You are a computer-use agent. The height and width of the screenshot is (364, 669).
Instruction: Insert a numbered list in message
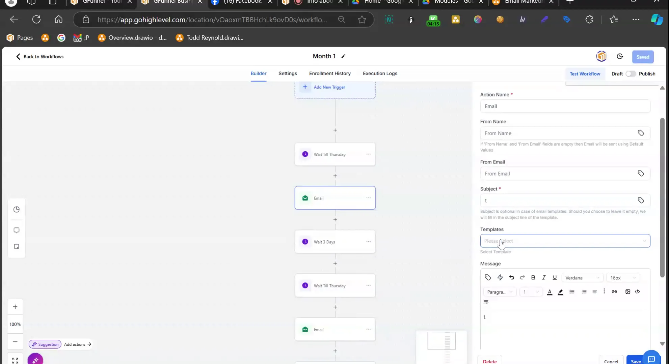click(x=584, y=292)
